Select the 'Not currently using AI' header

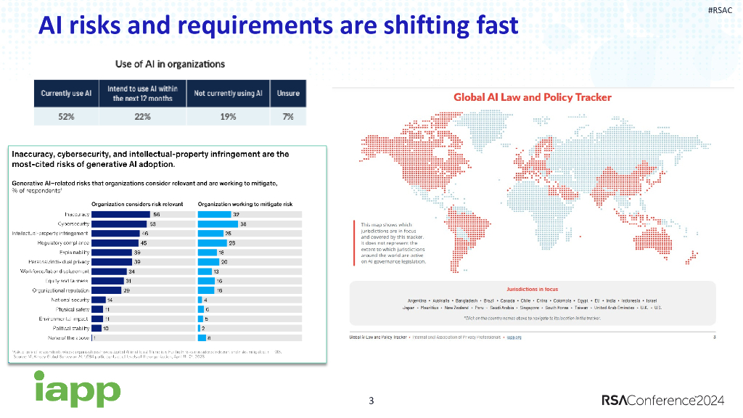click(228, 94)
